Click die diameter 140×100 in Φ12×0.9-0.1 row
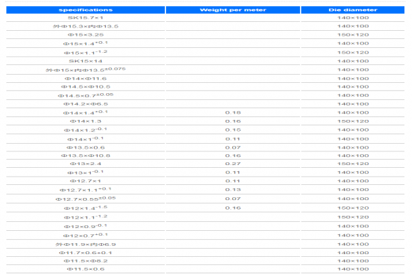 click(353, 226)
